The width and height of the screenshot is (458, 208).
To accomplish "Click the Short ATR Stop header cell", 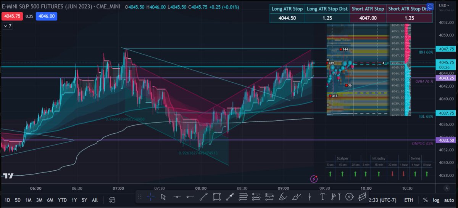I will coord(369,8).
